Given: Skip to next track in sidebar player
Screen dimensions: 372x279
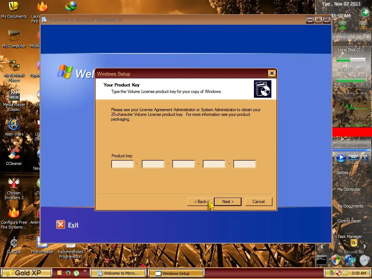Looking at the screenshot, I should pos(353,157).
